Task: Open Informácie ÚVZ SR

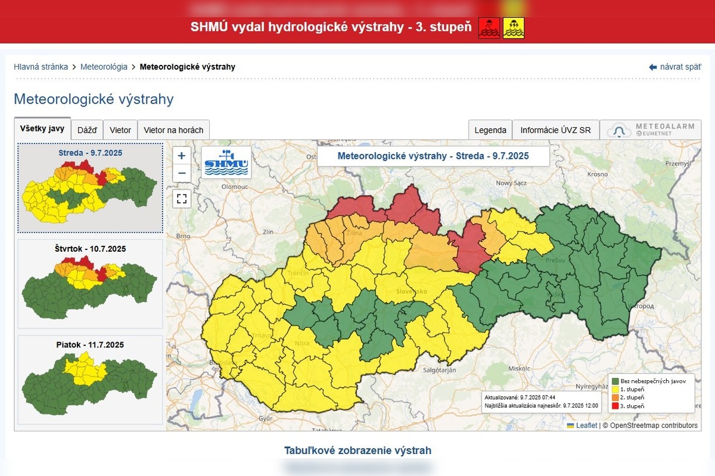Action: [x=555, y=130]
